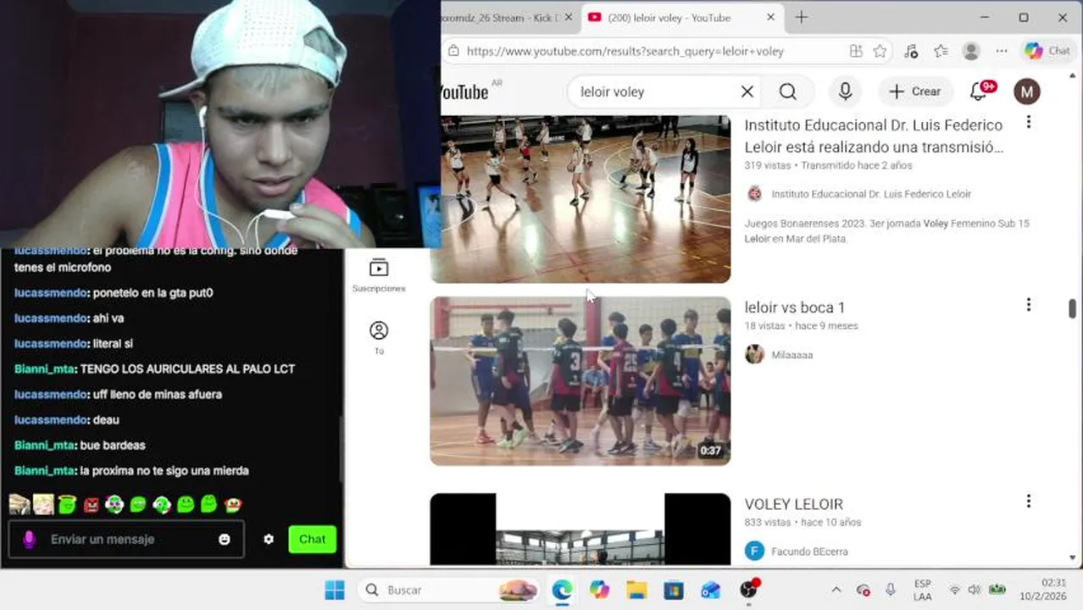Open the ESP LAA language switcher
The image size is (1083, 610).
923,590
